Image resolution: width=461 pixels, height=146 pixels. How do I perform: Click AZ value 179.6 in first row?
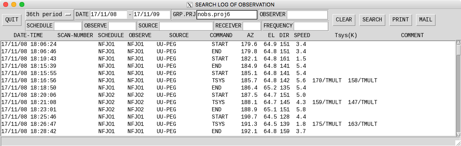click(249, 44)
